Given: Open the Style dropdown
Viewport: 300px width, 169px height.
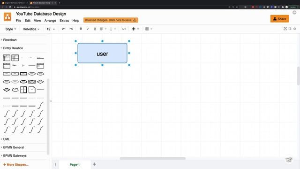Looking at the screenshot, I should 11,29.
